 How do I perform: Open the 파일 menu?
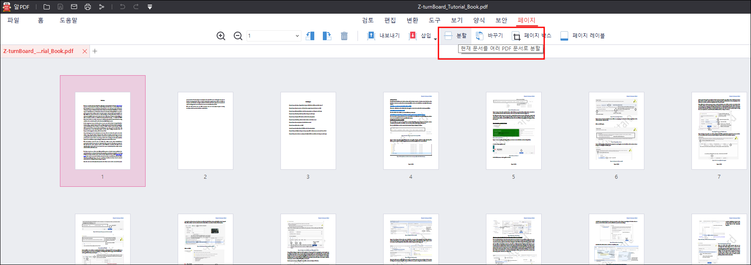13,20
